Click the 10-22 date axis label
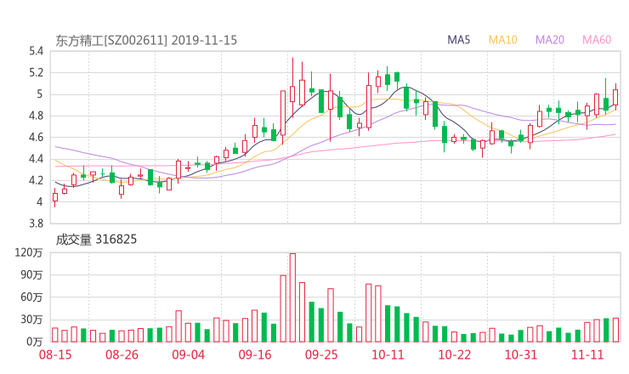The width and height of the screenshot is (629, 374). coord(454,354)
